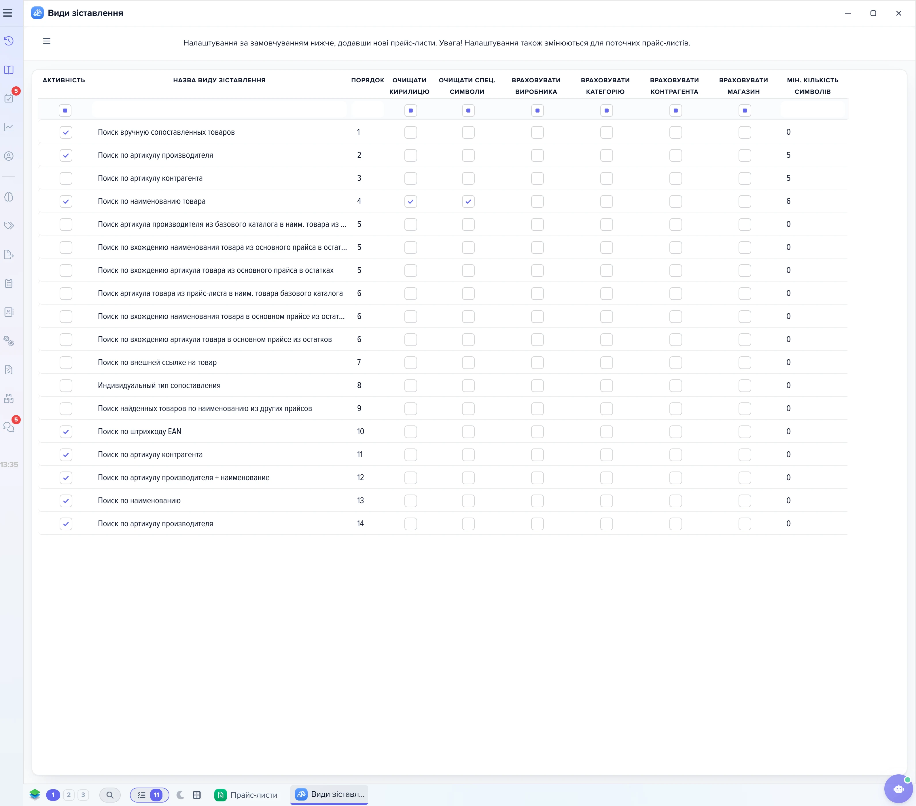Open the price tags icon in sidebar

(9, 225)
